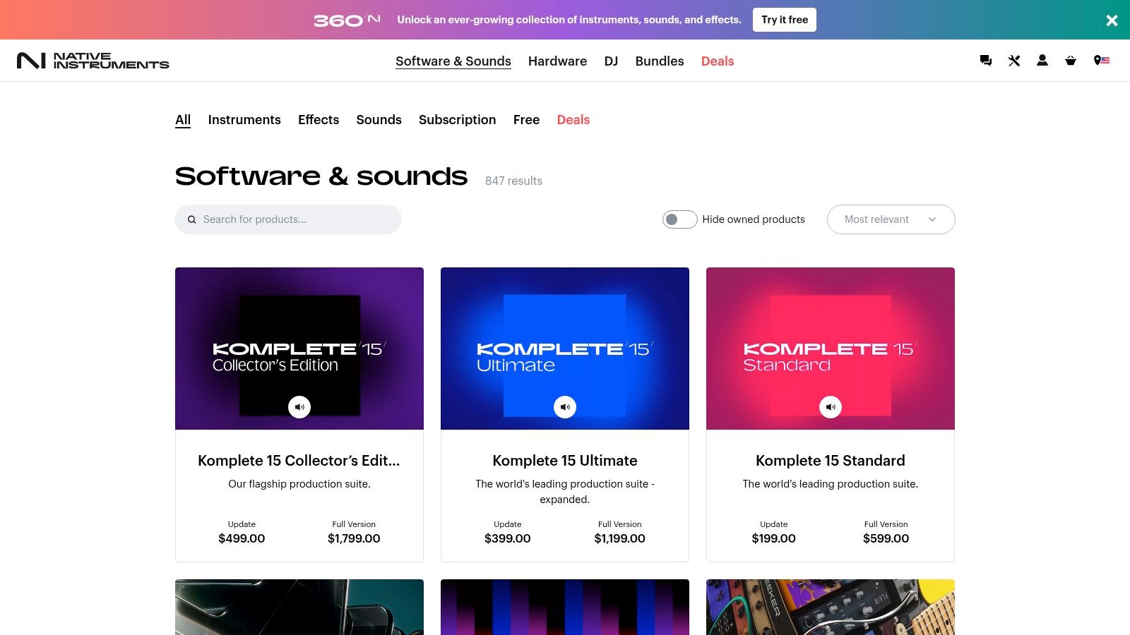1130x635 pixels.
Task: Select the Effects filter tab
Action: [x=319, y=120]
